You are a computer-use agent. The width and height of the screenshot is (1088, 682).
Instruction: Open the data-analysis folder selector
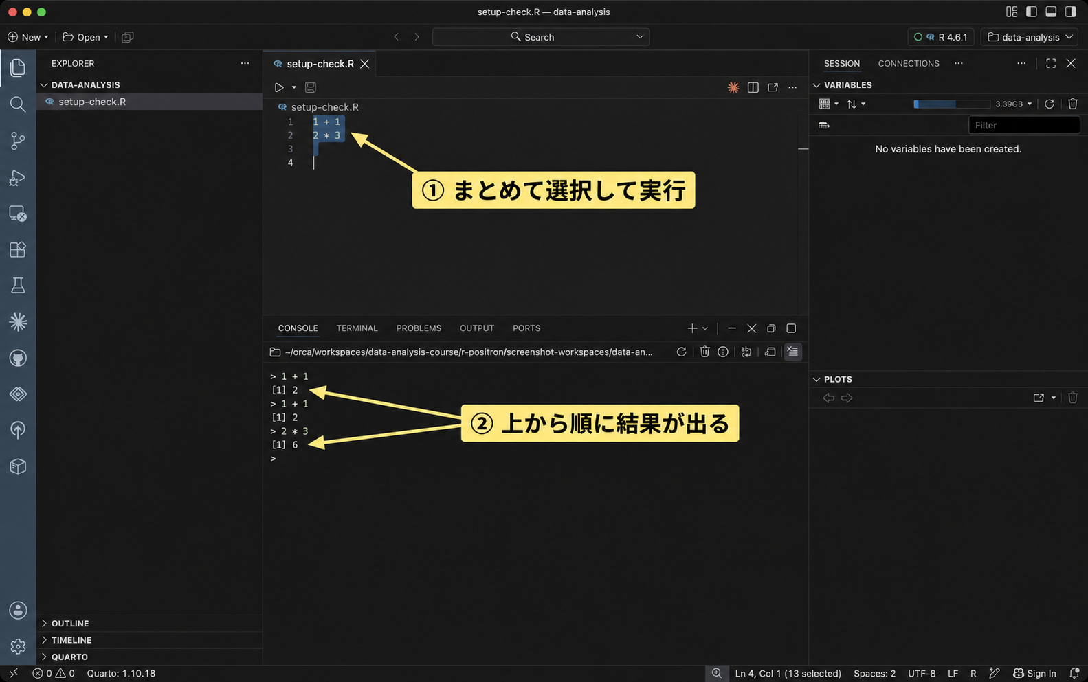point(1030,37)
